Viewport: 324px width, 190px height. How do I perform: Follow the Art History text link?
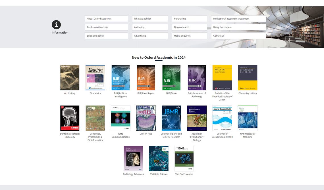(70, 93)
